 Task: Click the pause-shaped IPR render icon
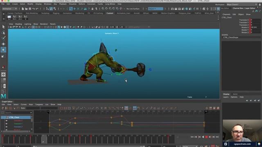[x=197, y=9]
